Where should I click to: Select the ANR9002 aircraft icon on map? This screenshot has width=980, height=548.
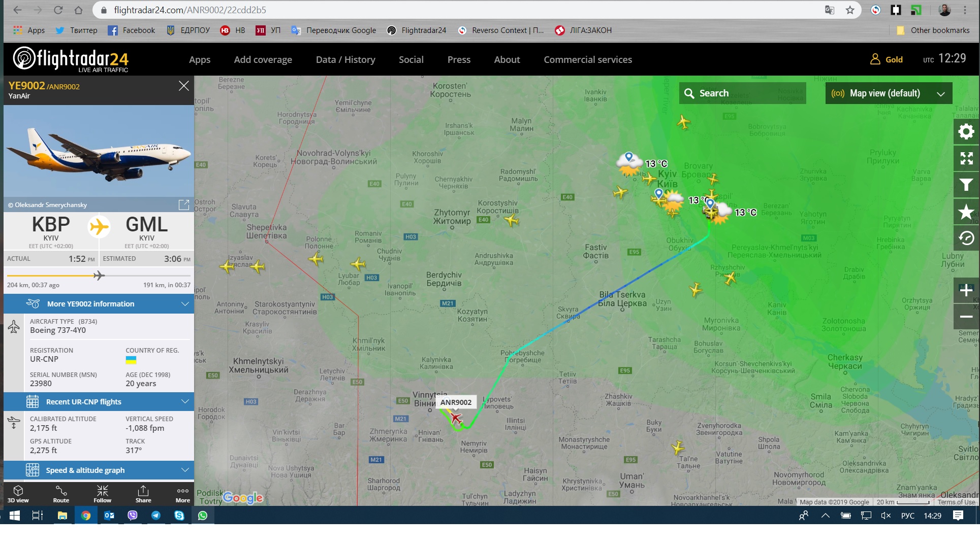(x=456, y=419)
